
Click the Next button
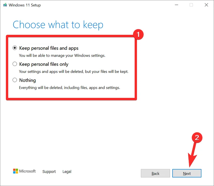(187, 173)
